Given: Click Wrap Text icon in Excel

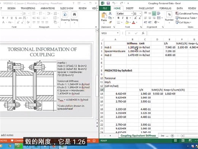Looking at the screenshot, I should pos(158,13).
